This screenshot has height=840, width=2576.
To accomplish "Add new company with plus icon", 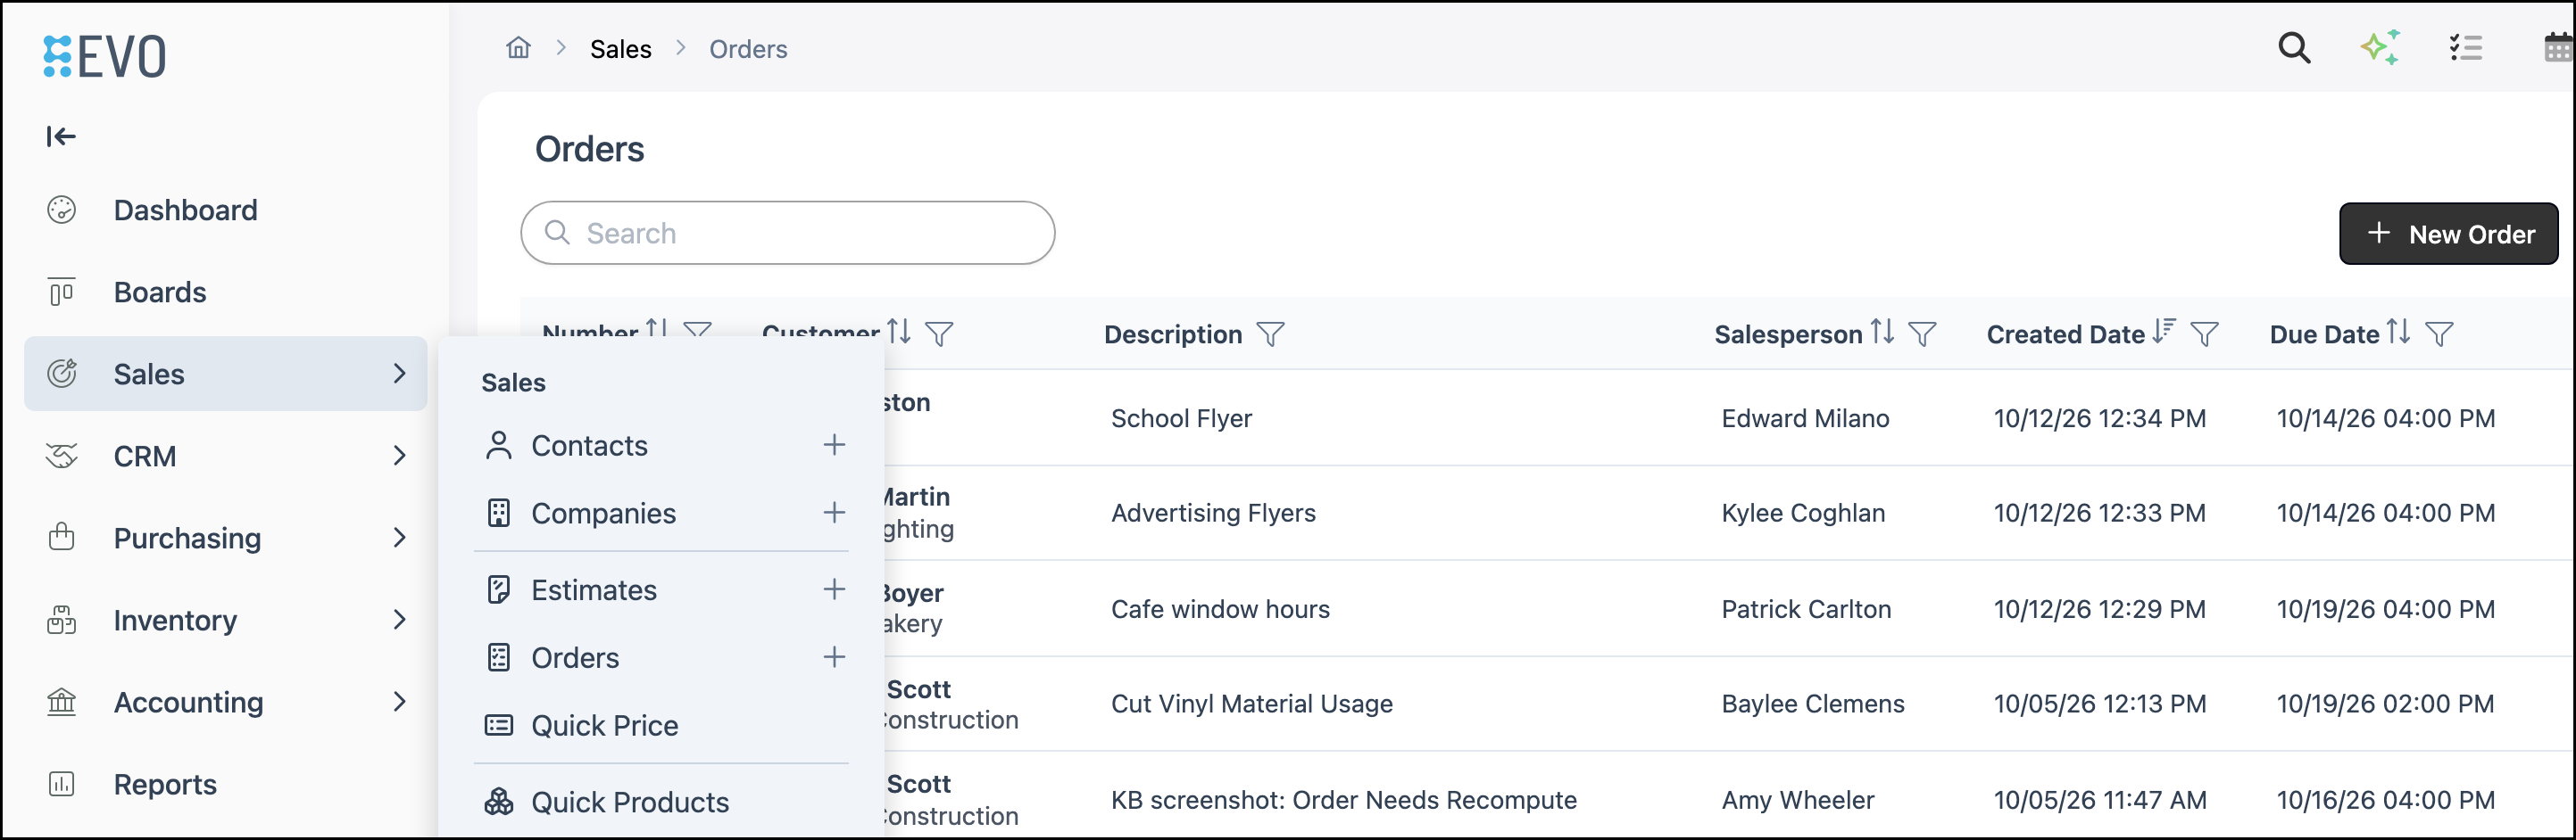I will pos(834,513).
